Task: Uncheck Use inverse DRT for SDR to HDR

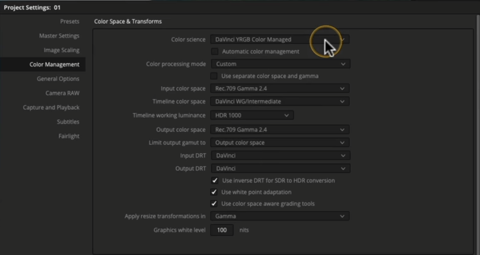Action: [215, 181]
